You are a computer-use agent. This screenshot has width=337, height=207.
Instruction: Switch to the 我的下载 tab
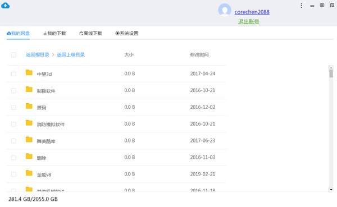click(54, 33)
